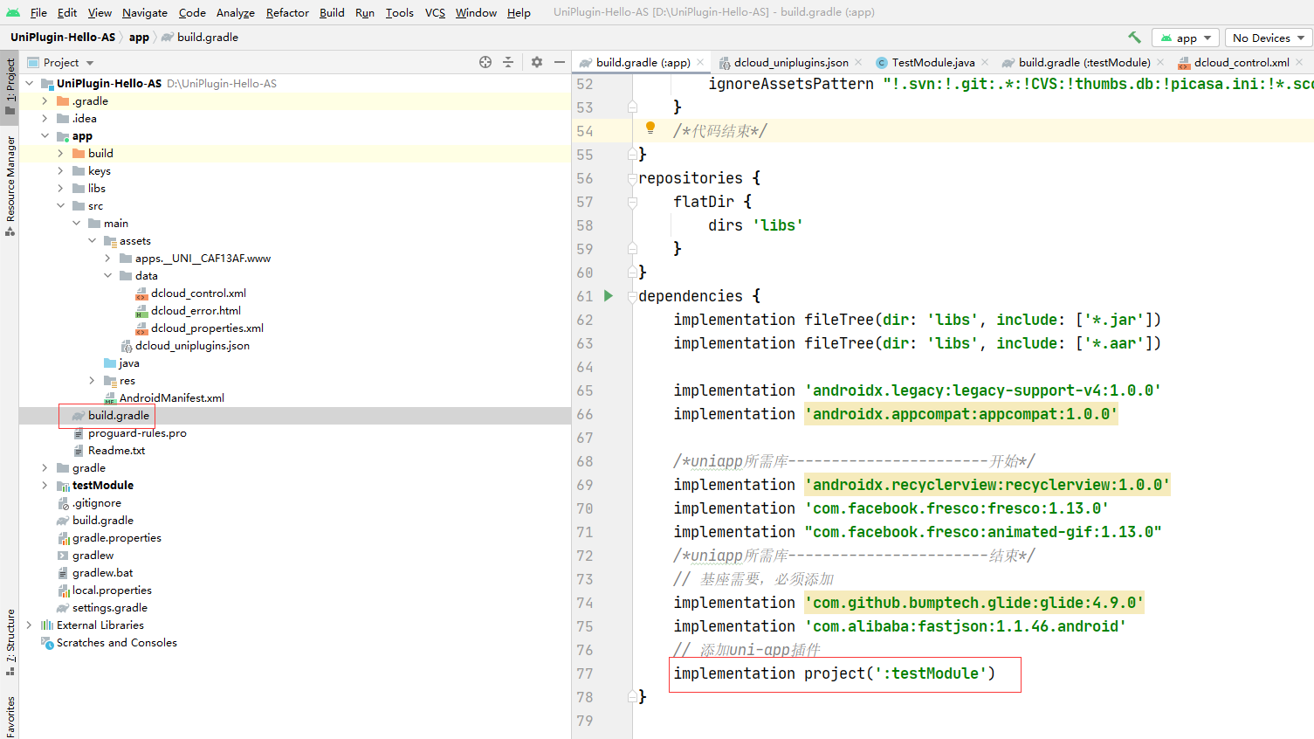Click the glide:4.9.0 dependency string
1314x739 pixels.
(974, 603)
